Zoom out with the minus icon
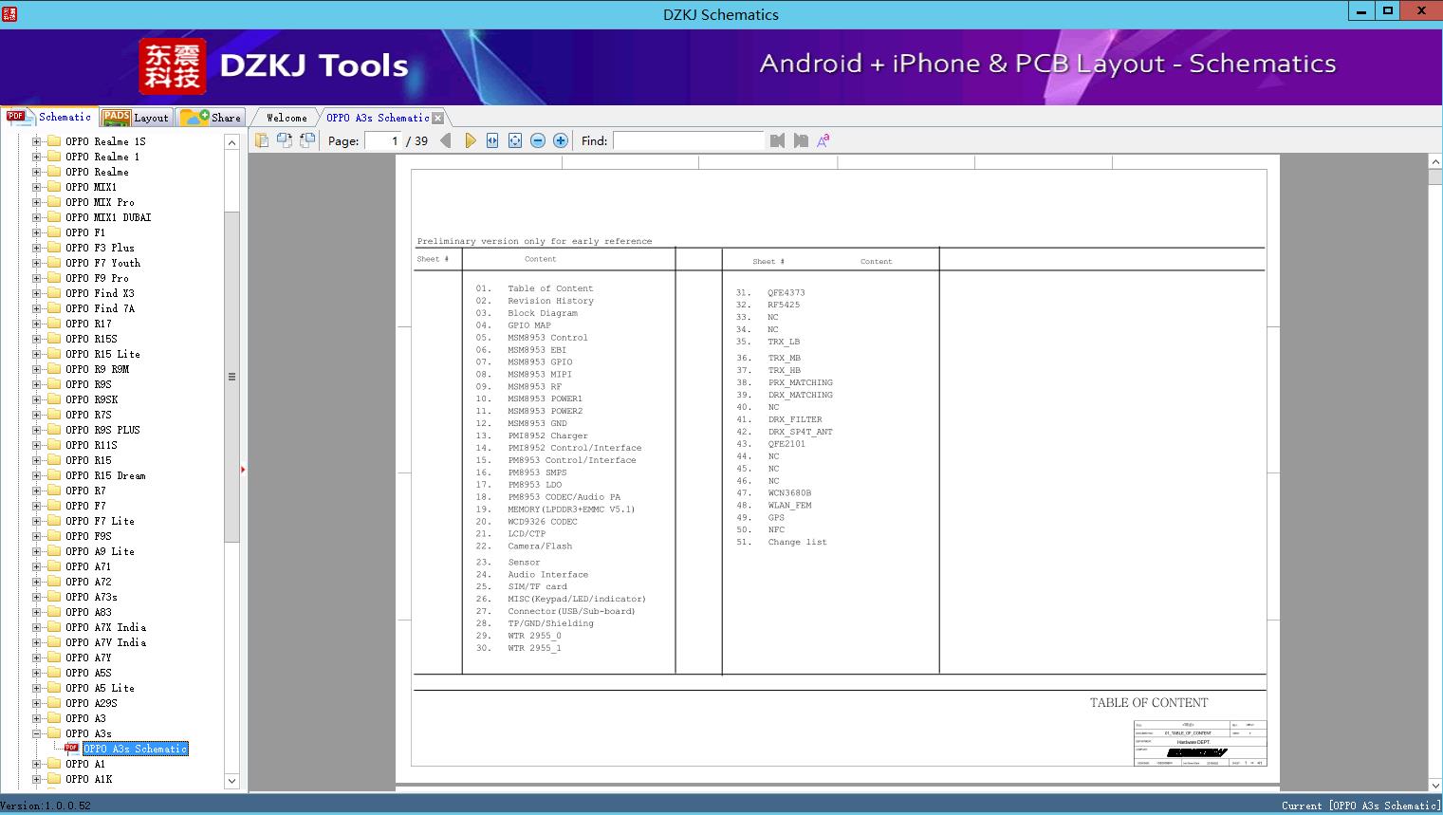Image resolution: width=1443 pixels, height=815 pixels. pyautogui.click(x=538, y=140)
